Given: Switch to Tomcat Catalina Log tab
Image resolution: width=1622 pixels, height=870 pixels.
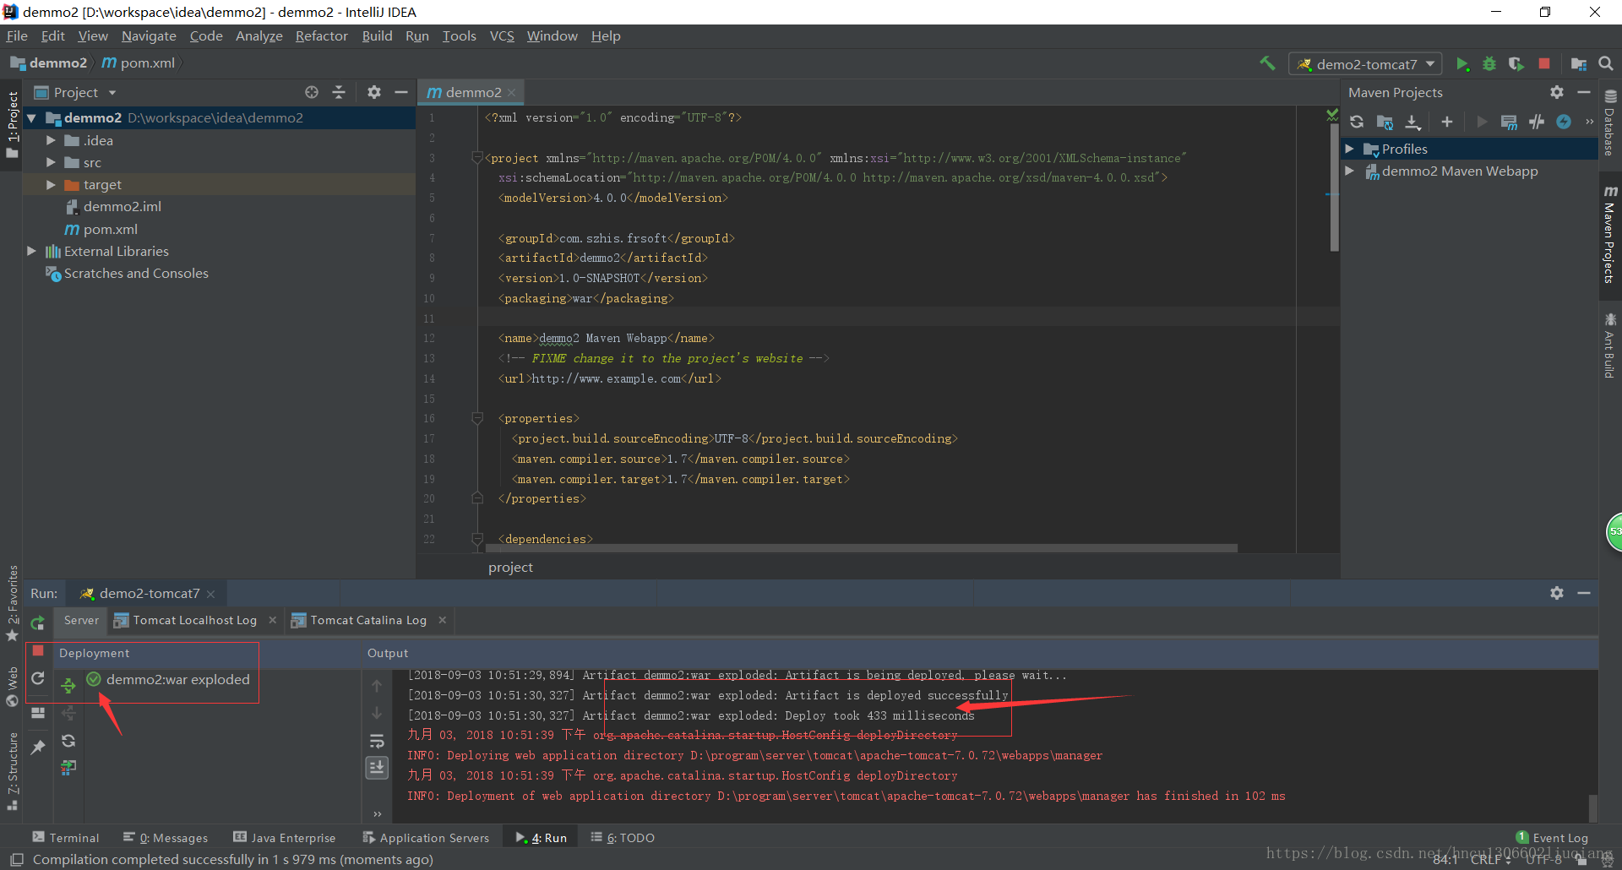Looking at the screenshot, I should tap(368, 620).
